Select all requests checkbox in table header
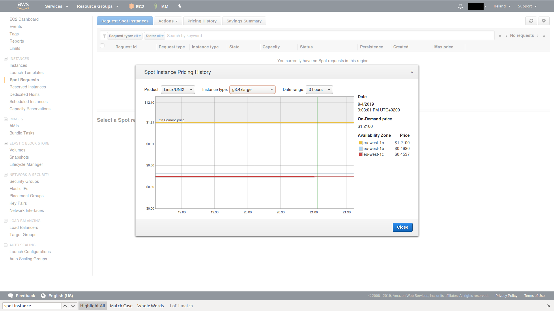Image resolution: width=554 pixels, height=311 pixels. click(102, 46)
